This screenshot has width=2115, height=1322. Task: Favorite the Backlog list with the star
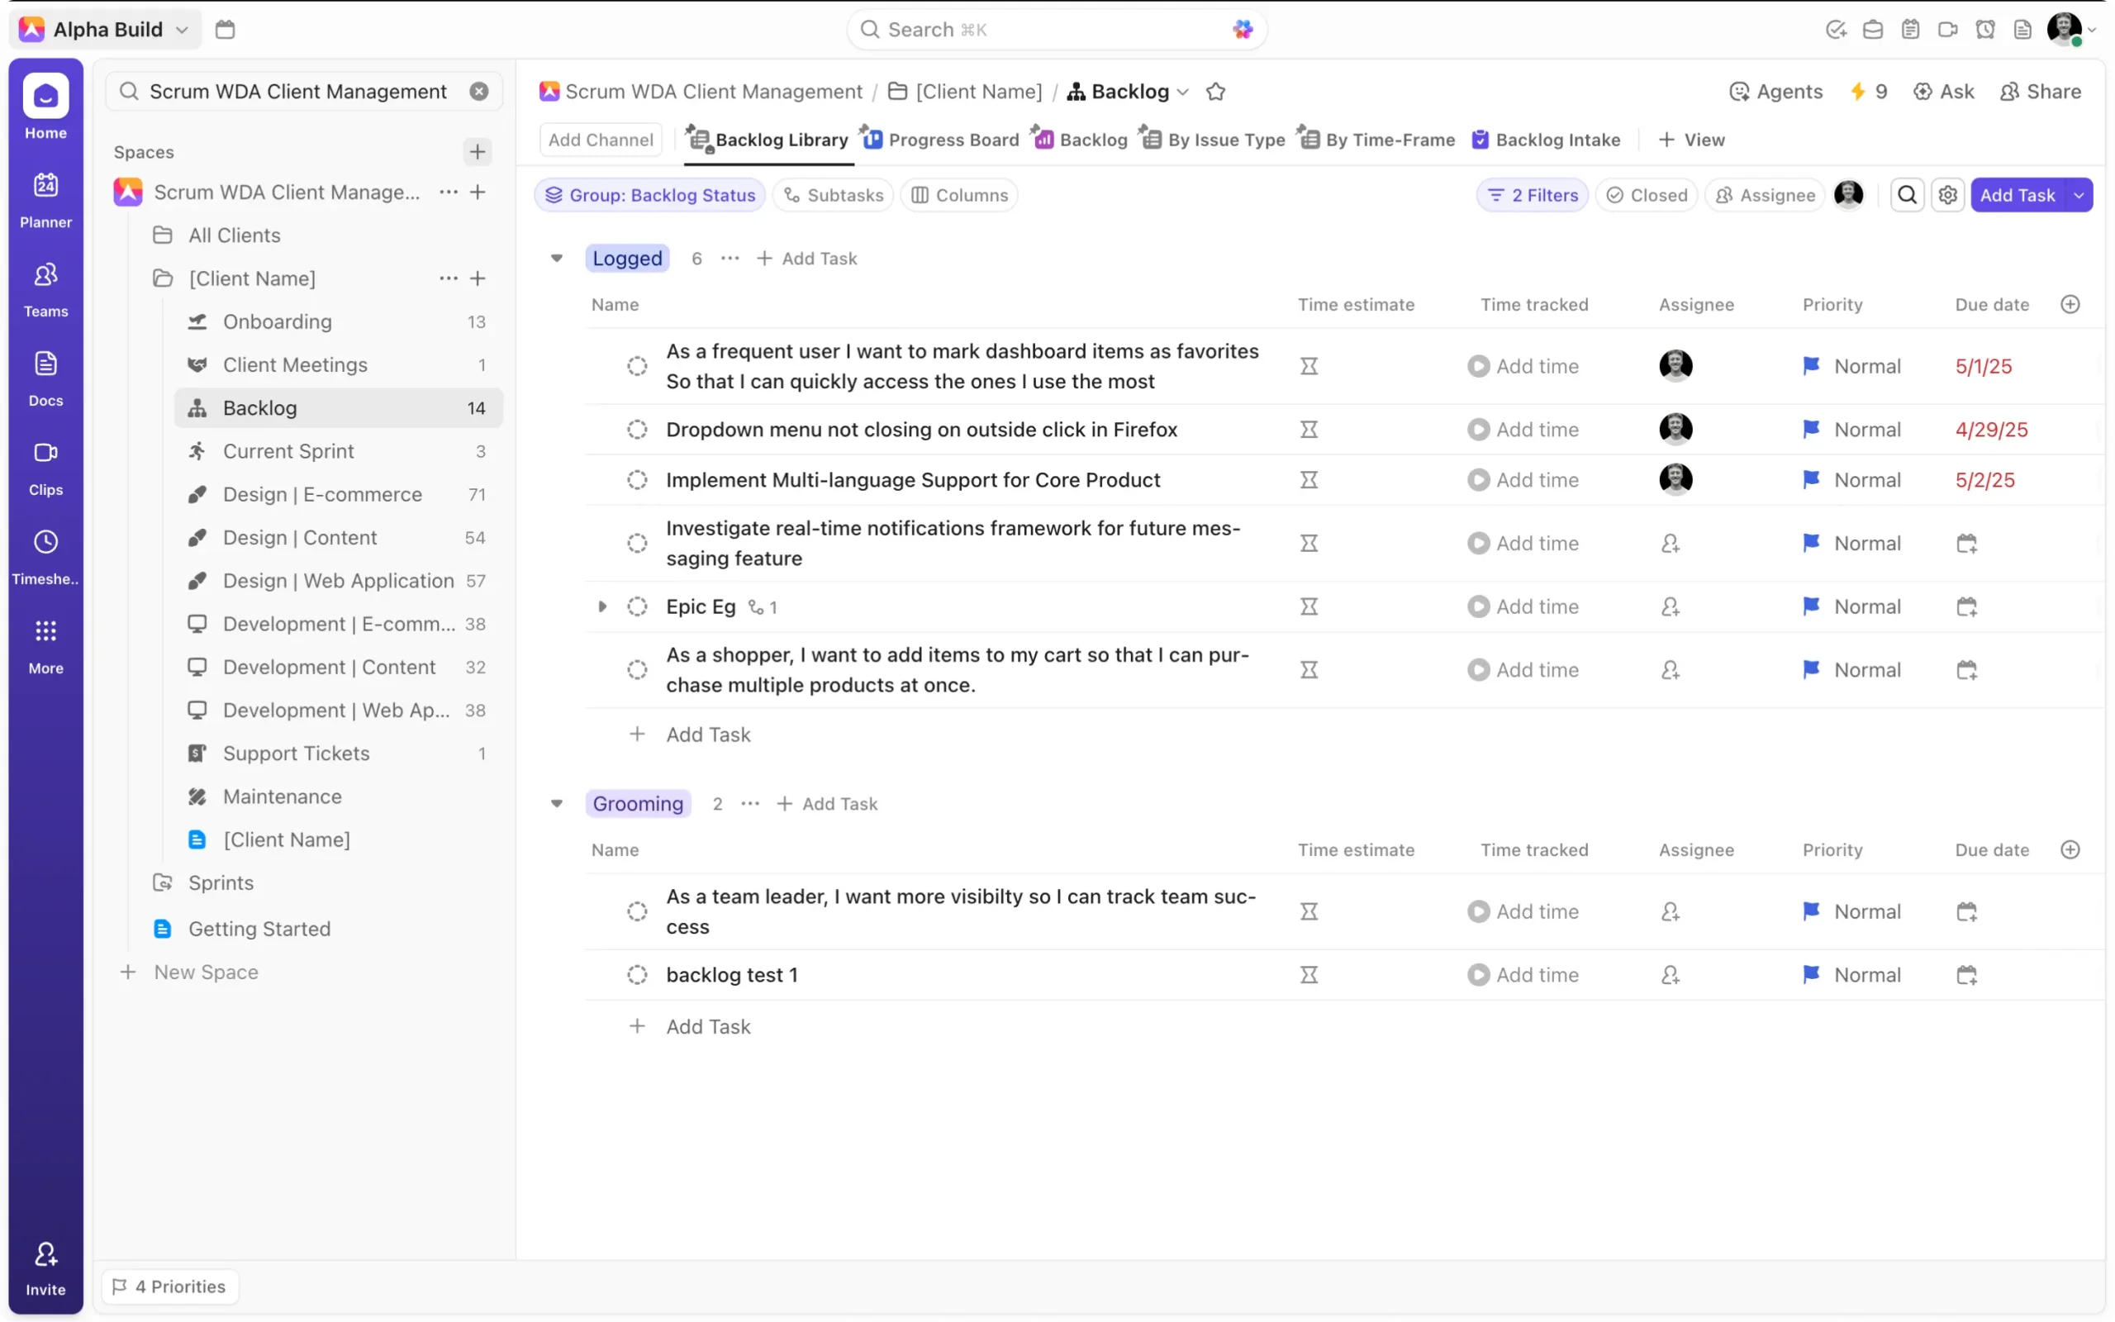pos(1214,92)
